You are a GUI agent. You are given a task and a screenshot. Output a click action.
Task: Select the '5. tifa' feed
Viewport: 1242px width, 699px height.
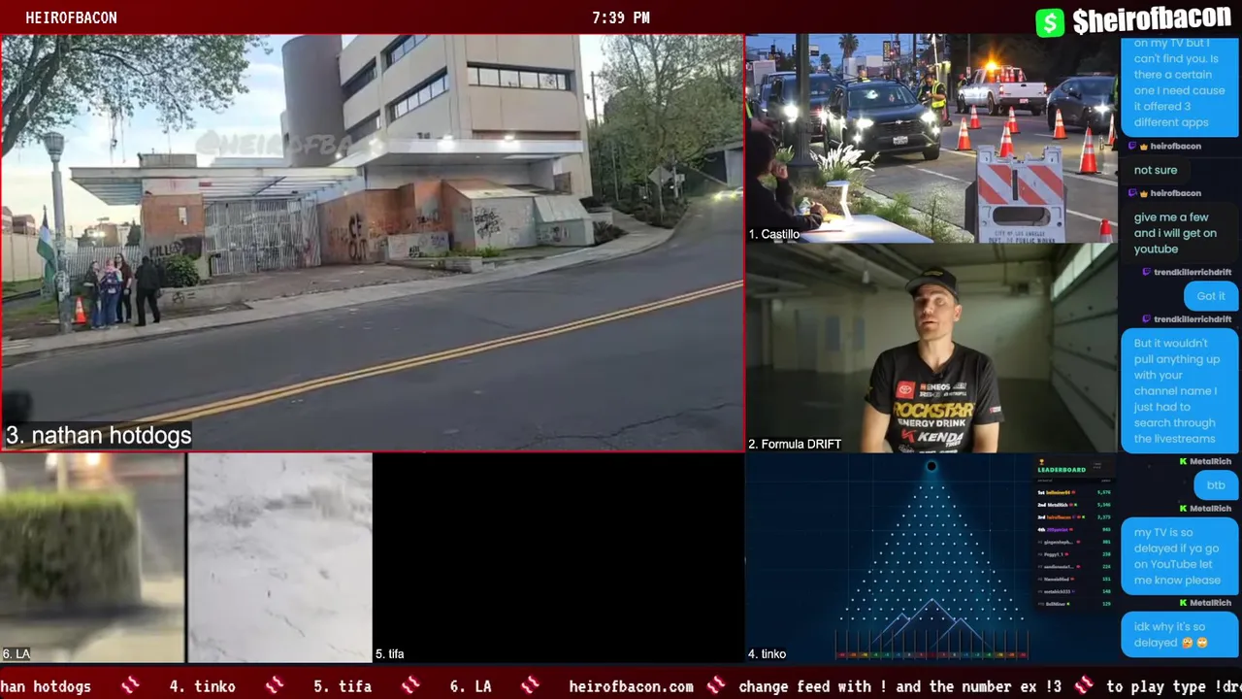click(558, 558)
